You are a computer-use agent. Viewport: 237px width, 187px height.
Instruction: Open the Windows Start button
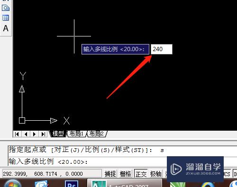point(12,184)
